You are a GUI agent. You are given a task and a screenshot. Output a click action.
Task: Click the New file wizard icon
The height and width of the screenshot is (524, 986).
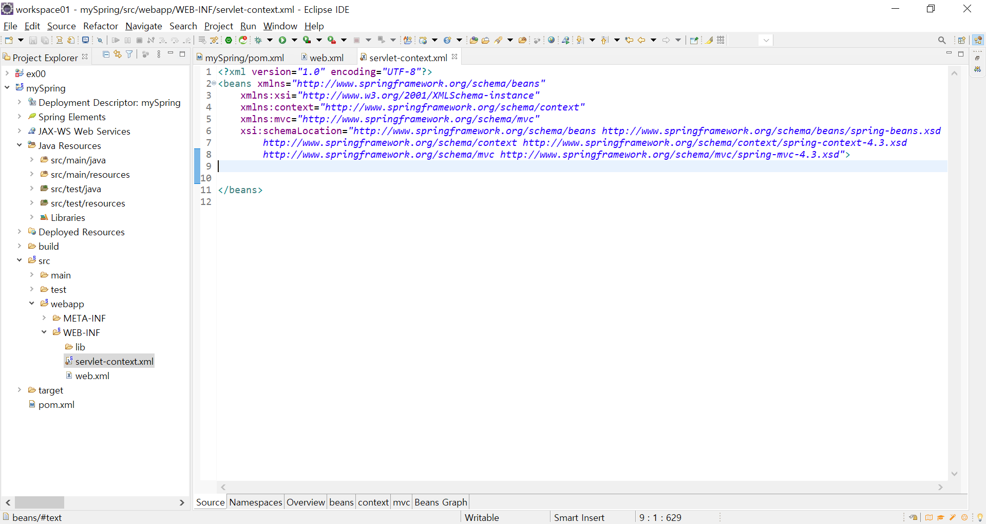coord(9,40)
